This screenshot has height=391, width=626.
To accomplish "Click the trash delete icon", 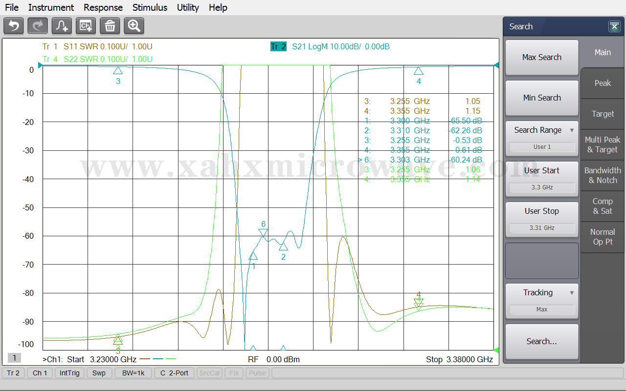I will [x=110, y=26].
